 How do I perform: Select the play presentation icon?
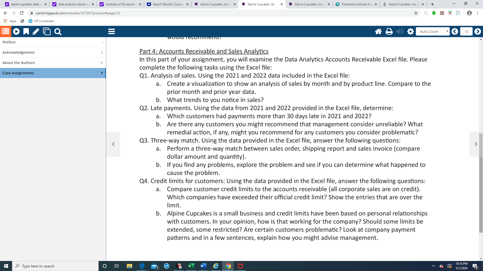[x=16, y=31]
